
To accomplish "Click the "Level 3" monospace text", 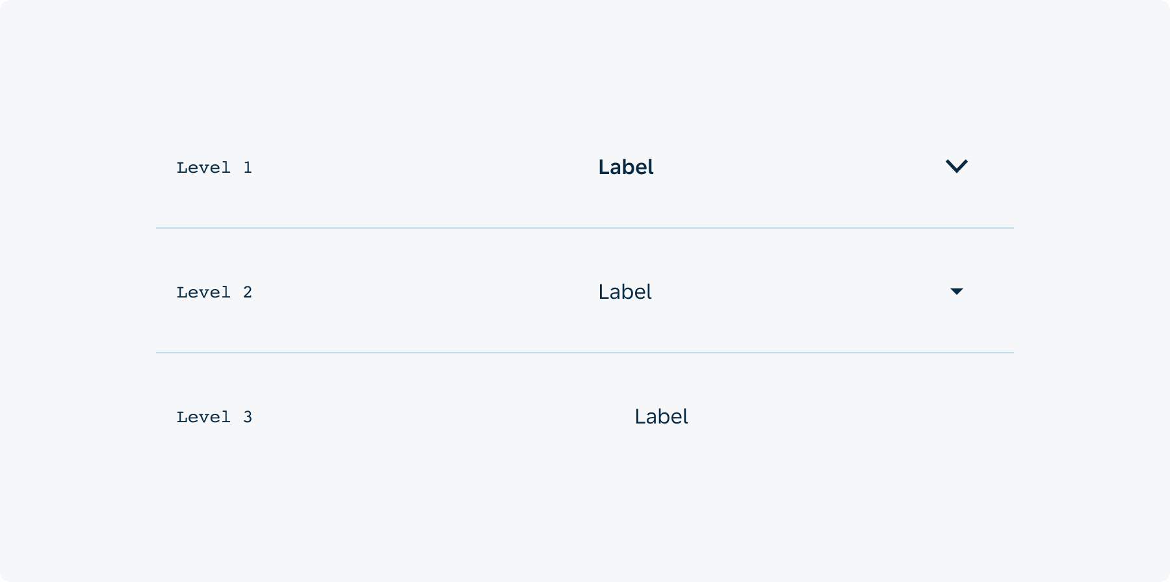I will [x=214, y=417].
